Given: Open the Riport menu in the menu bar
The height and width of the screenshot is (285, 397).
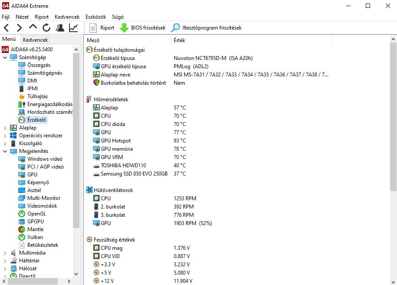Looking at the screenshot, I should point(42,17).
